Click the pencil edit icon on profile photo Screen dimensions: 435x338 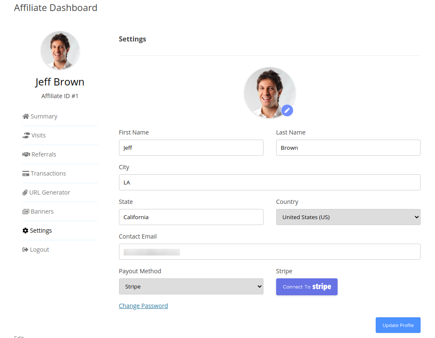287,110
